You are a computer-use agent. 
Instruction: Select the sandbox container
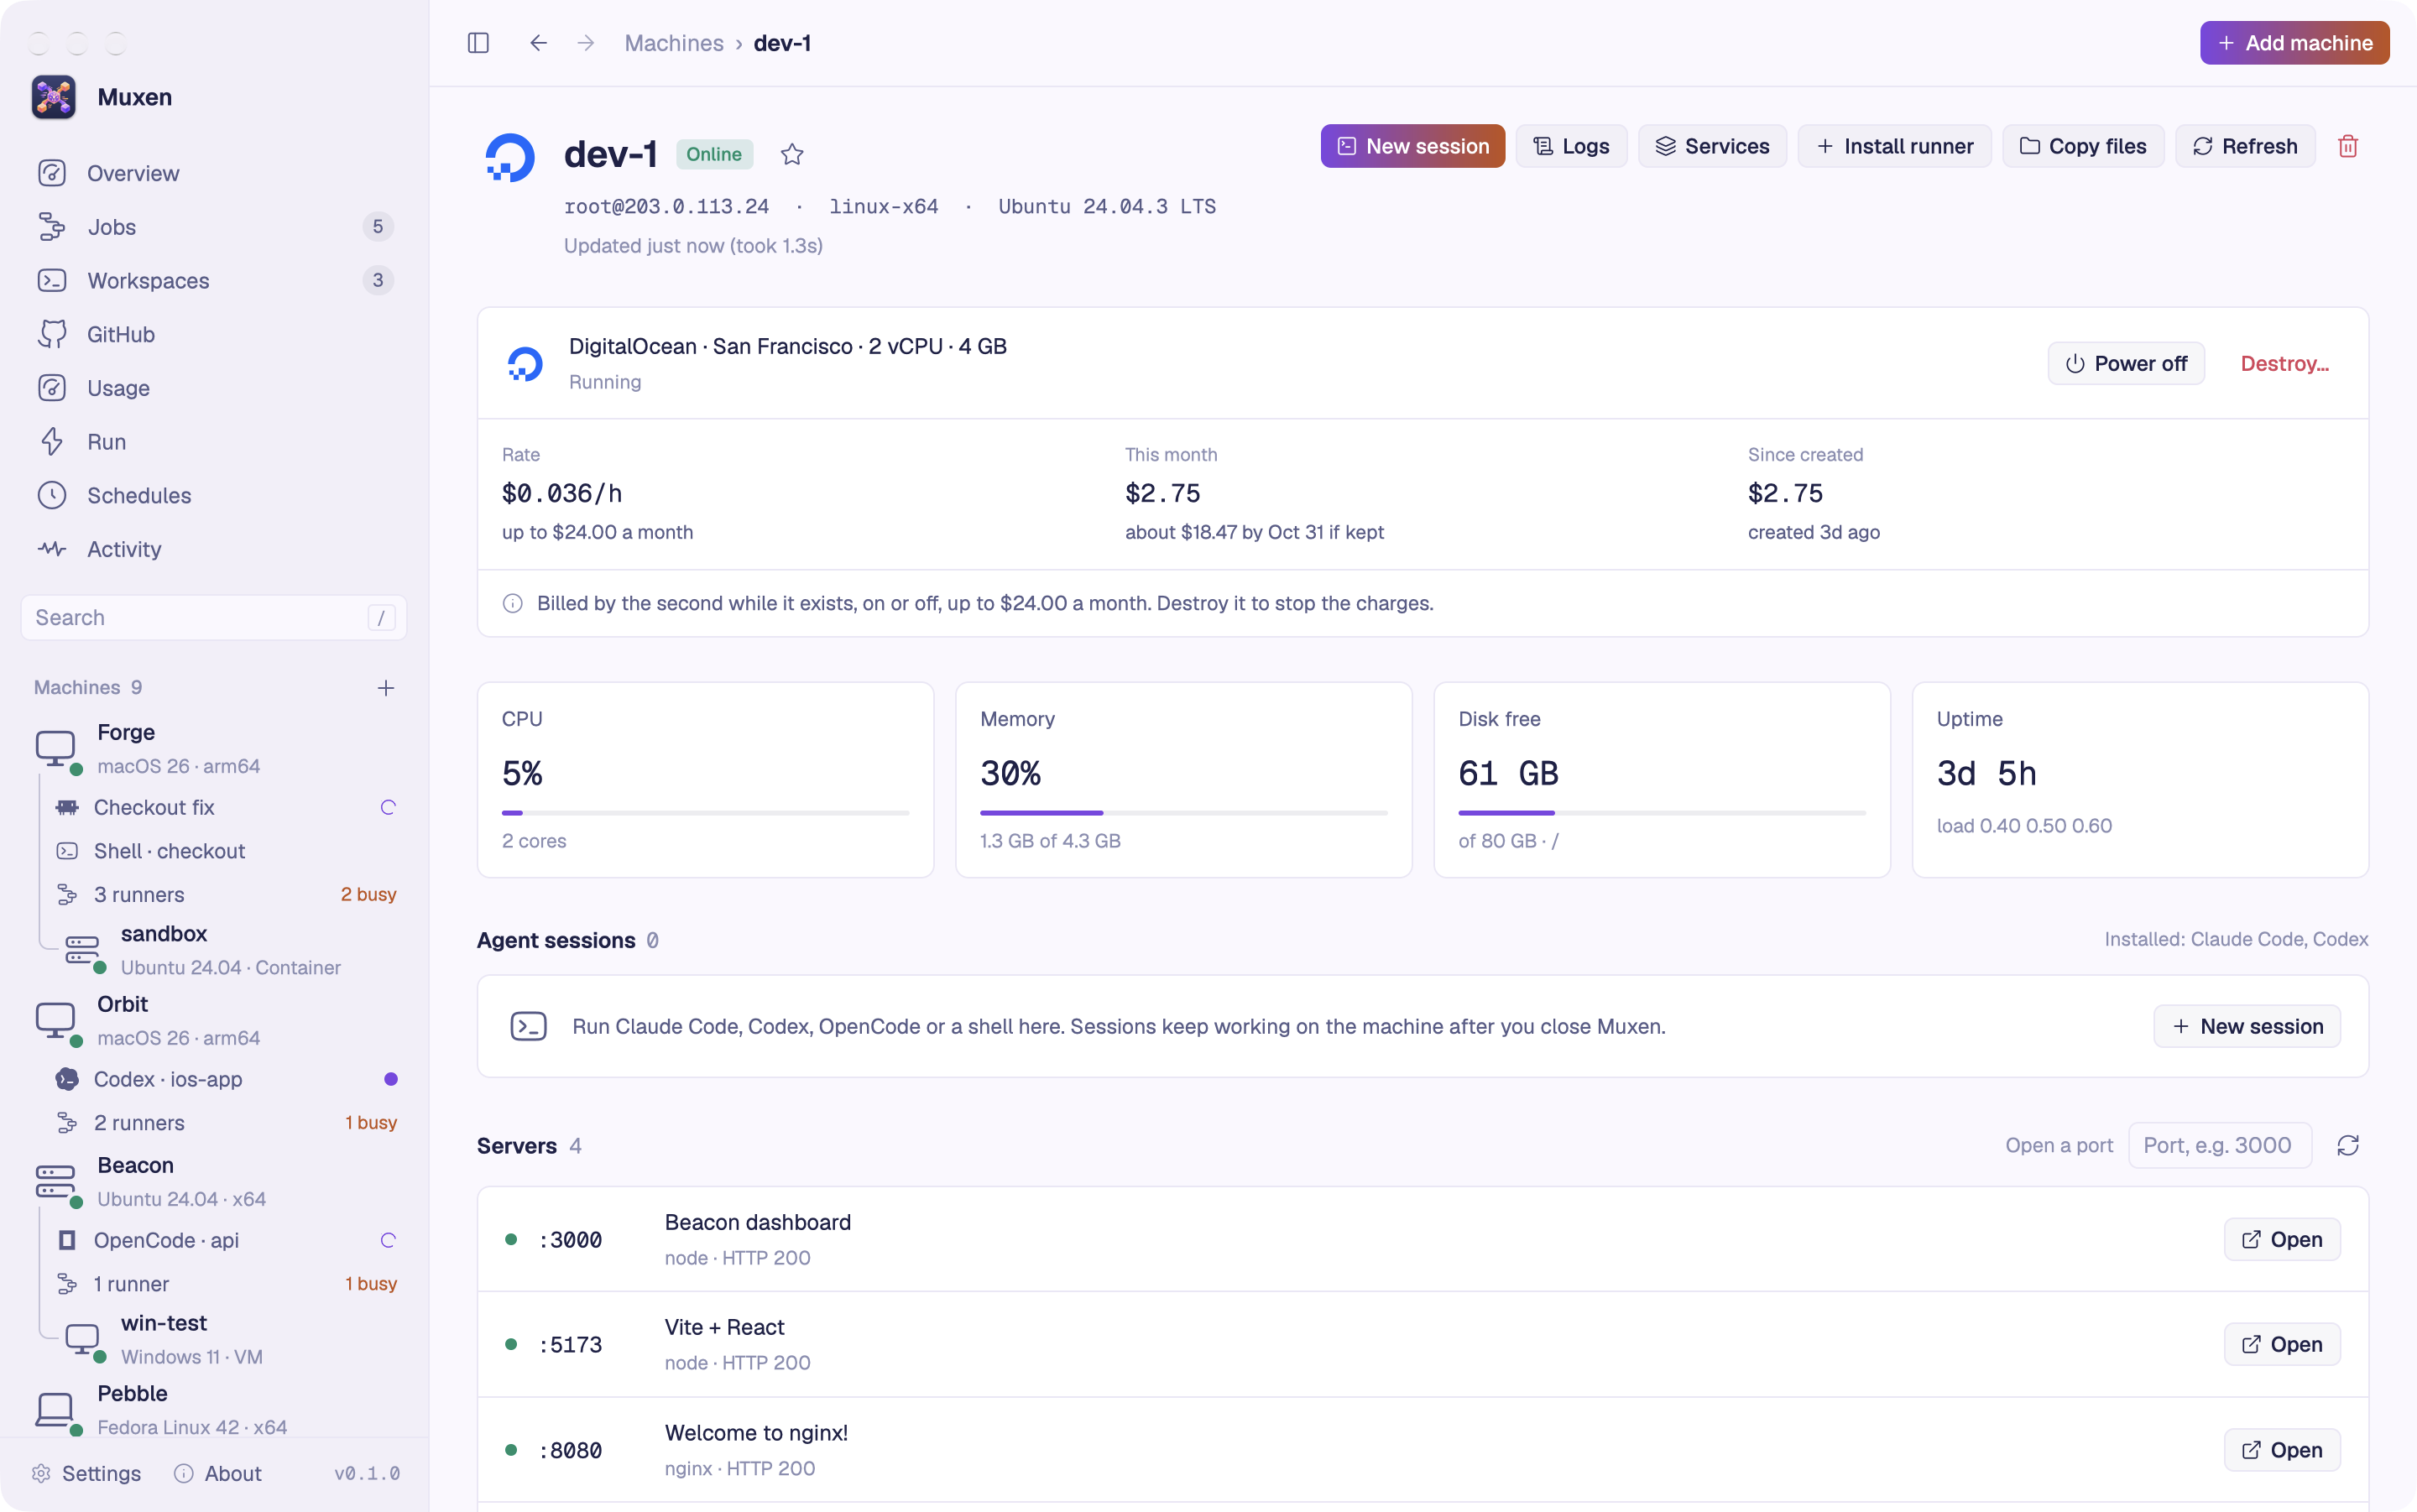coord(232,950)
